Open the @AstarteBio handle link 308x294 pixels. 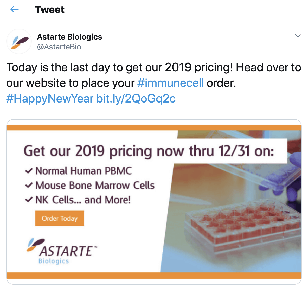pos(59,47)
